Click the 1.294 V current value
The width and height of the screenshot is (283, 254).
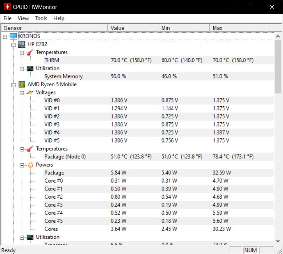119,108
